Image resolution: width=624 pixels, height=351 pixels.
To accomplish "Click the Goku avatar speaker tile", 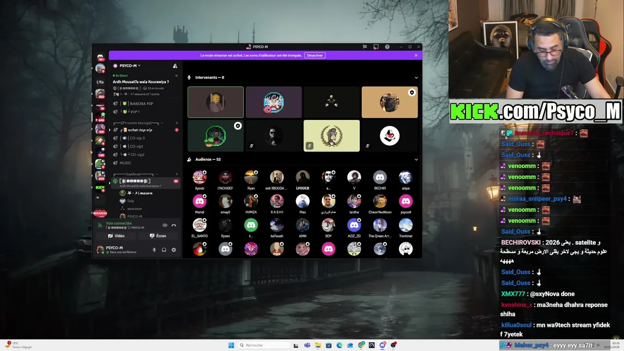I will [273, 102].
